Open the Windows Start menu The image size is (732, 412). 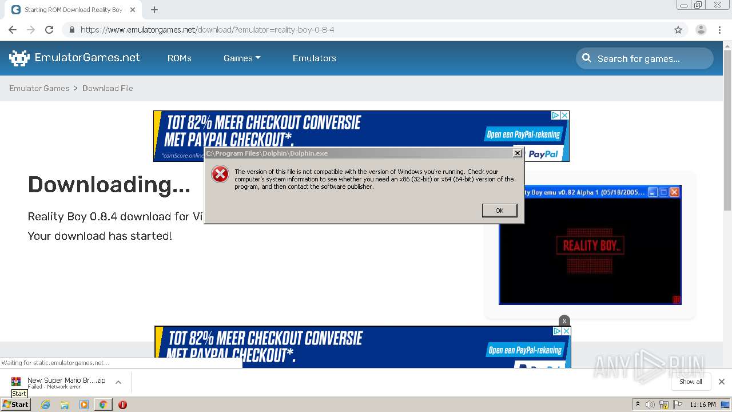[15, 404]
